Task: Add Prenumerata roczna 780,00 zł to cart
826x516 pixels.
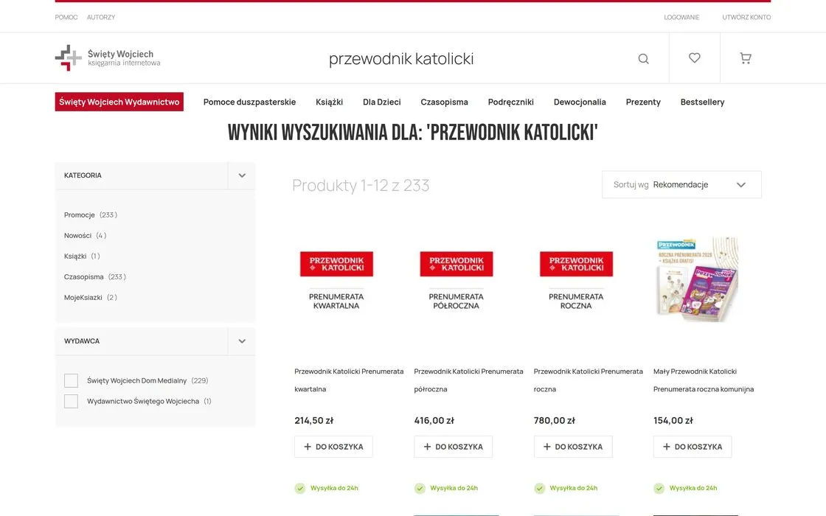Action: pos(573,447)
